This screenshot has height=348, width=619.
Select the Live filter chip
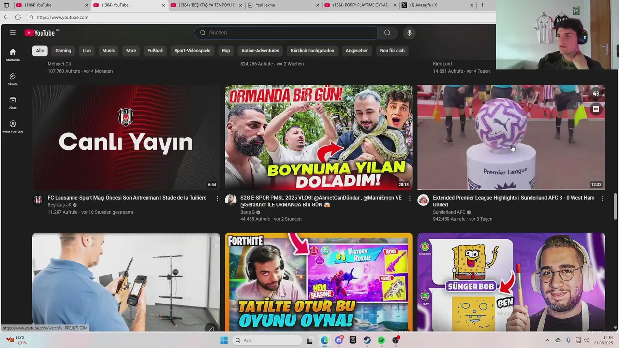pos(87,51)
